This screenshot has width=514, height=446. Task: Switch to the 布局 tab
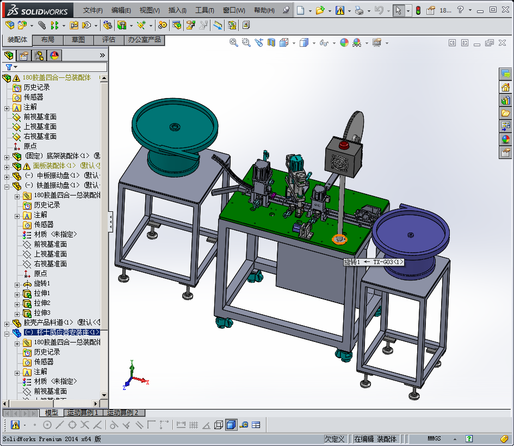click(48, 40)
